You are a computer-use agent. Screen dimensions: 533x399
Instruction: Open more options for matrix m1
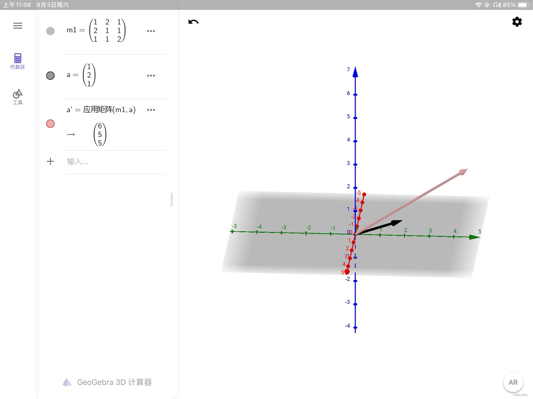tap(151, 31)
